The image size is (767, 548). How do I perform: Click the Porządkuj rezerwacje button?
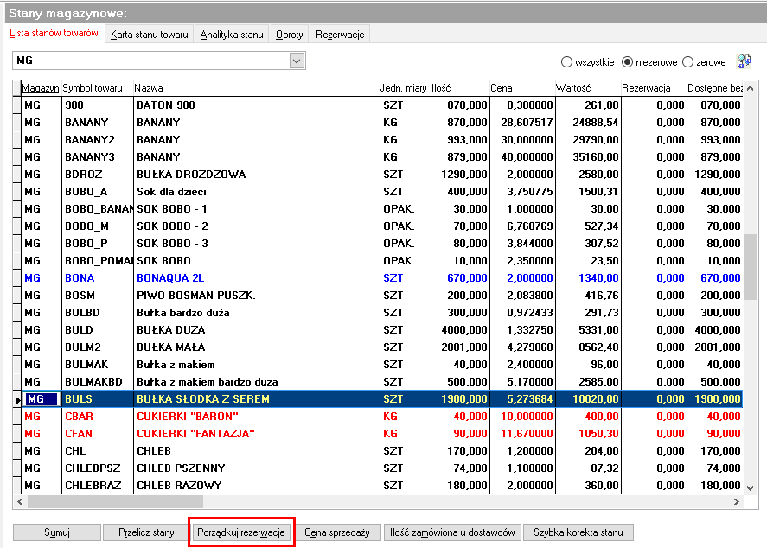click(241, 532)
